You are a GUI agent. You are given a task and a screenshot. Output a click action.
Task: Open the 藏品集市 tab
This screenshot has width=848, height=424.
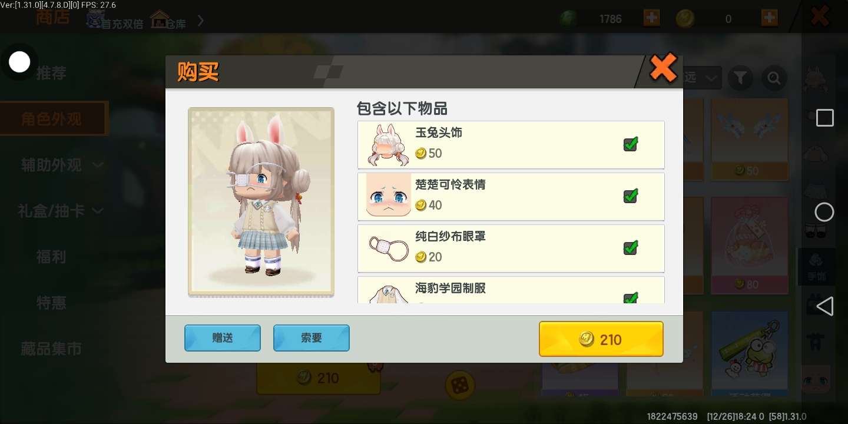[51, 349]
